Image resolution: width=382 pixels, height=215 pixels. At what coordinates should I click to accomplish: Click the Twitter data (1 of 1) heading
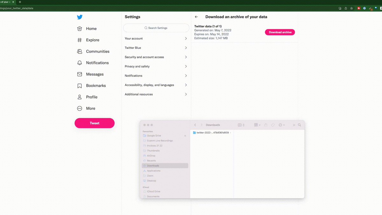pos(208,26)
